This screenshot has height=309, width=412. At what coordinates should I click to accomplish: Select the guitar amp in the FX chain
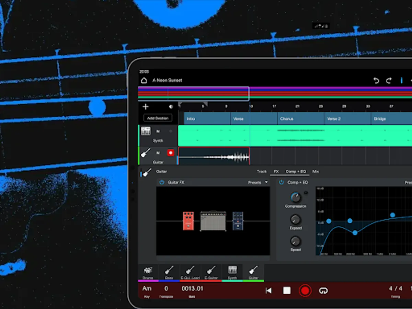point(213,221)
